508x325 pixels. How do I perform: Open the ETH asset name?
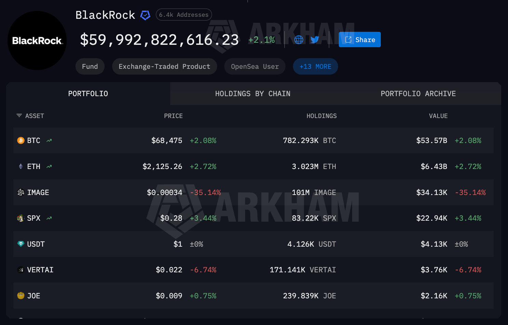[x=34, y=167]
